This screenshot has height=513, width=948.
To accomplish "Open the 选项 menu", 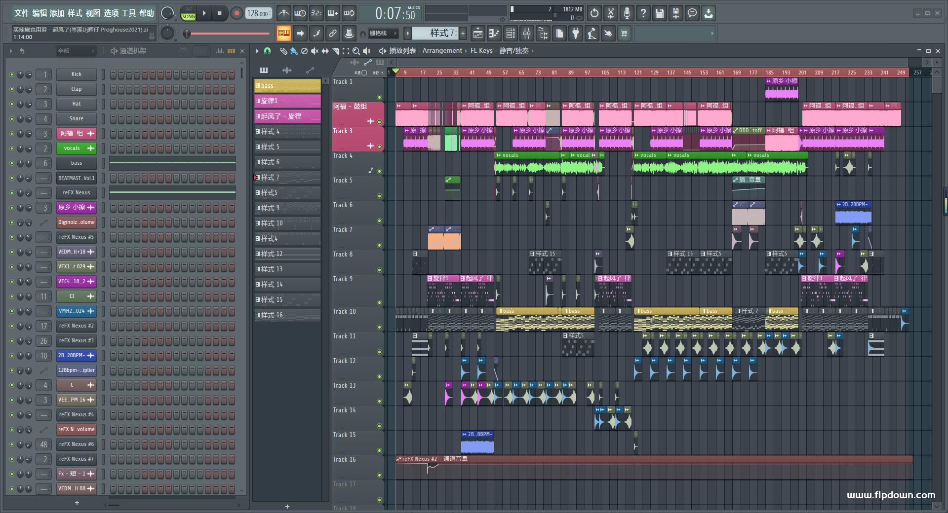I will click(x=111, y=13).
